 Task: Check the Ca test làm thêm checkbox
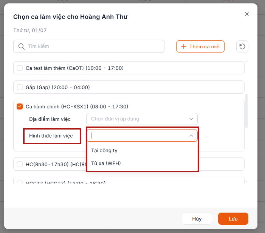[20, 68]
